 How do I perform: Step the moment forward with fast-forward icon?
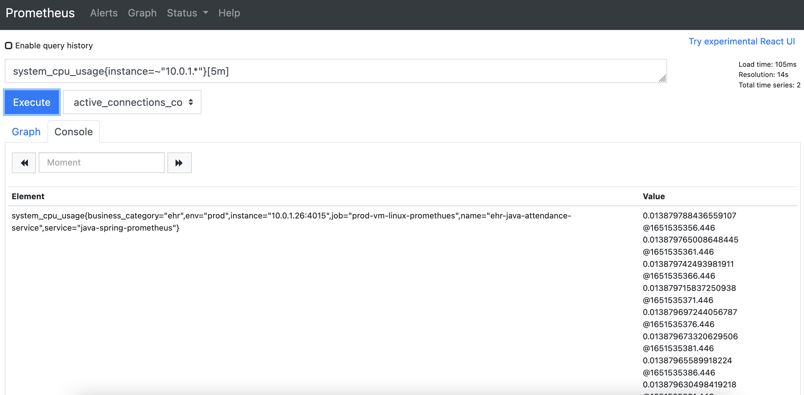[179, 163]
